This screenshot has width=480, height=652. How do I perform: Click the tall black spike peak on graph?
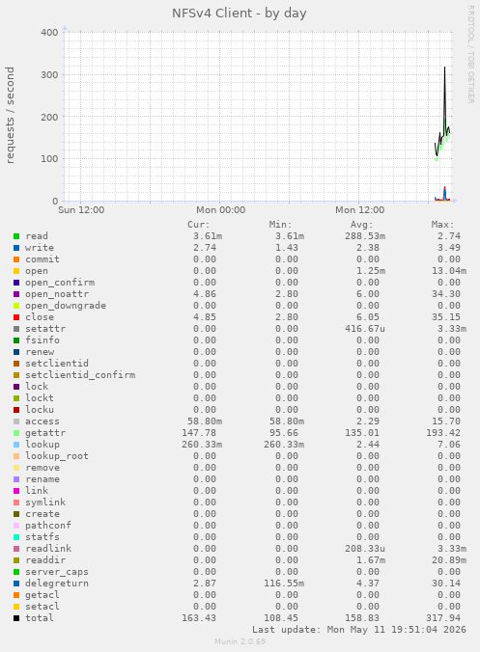[444, 68]
